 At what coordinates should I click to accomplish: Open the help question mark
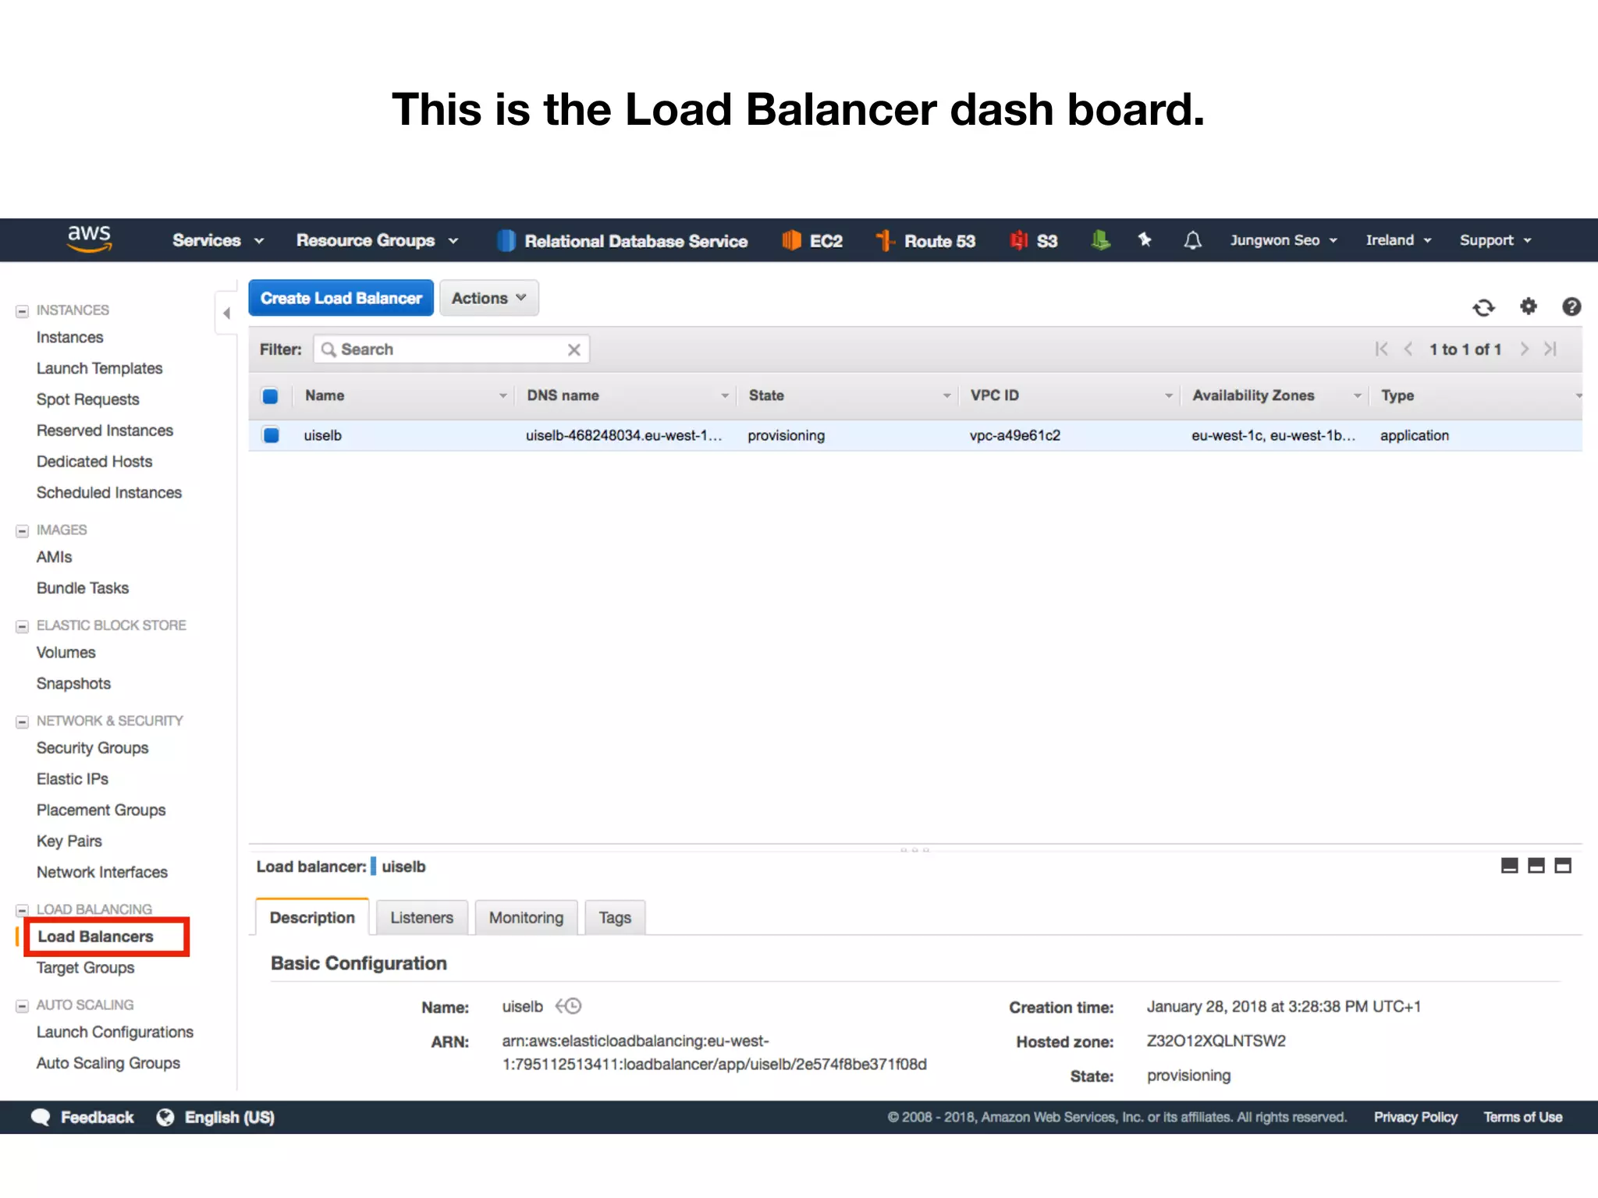(x=1571, y=307)
